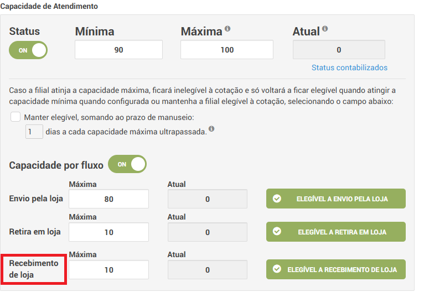Click the info icon after 'capacidade máxima ultrapassada'
Screen dimensions: 424x292
pos(211,130)
